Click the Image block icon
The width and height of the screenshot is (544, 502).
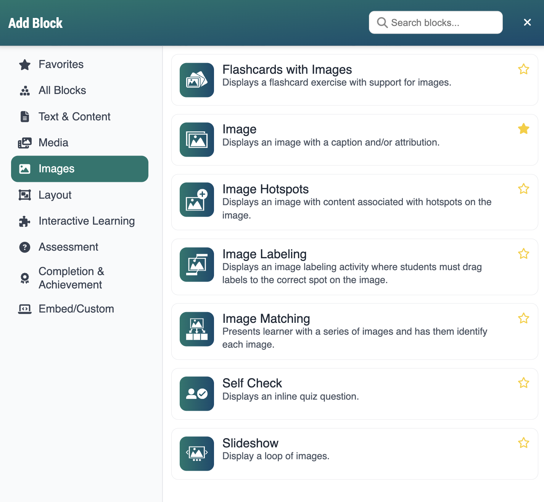(197, 140)
